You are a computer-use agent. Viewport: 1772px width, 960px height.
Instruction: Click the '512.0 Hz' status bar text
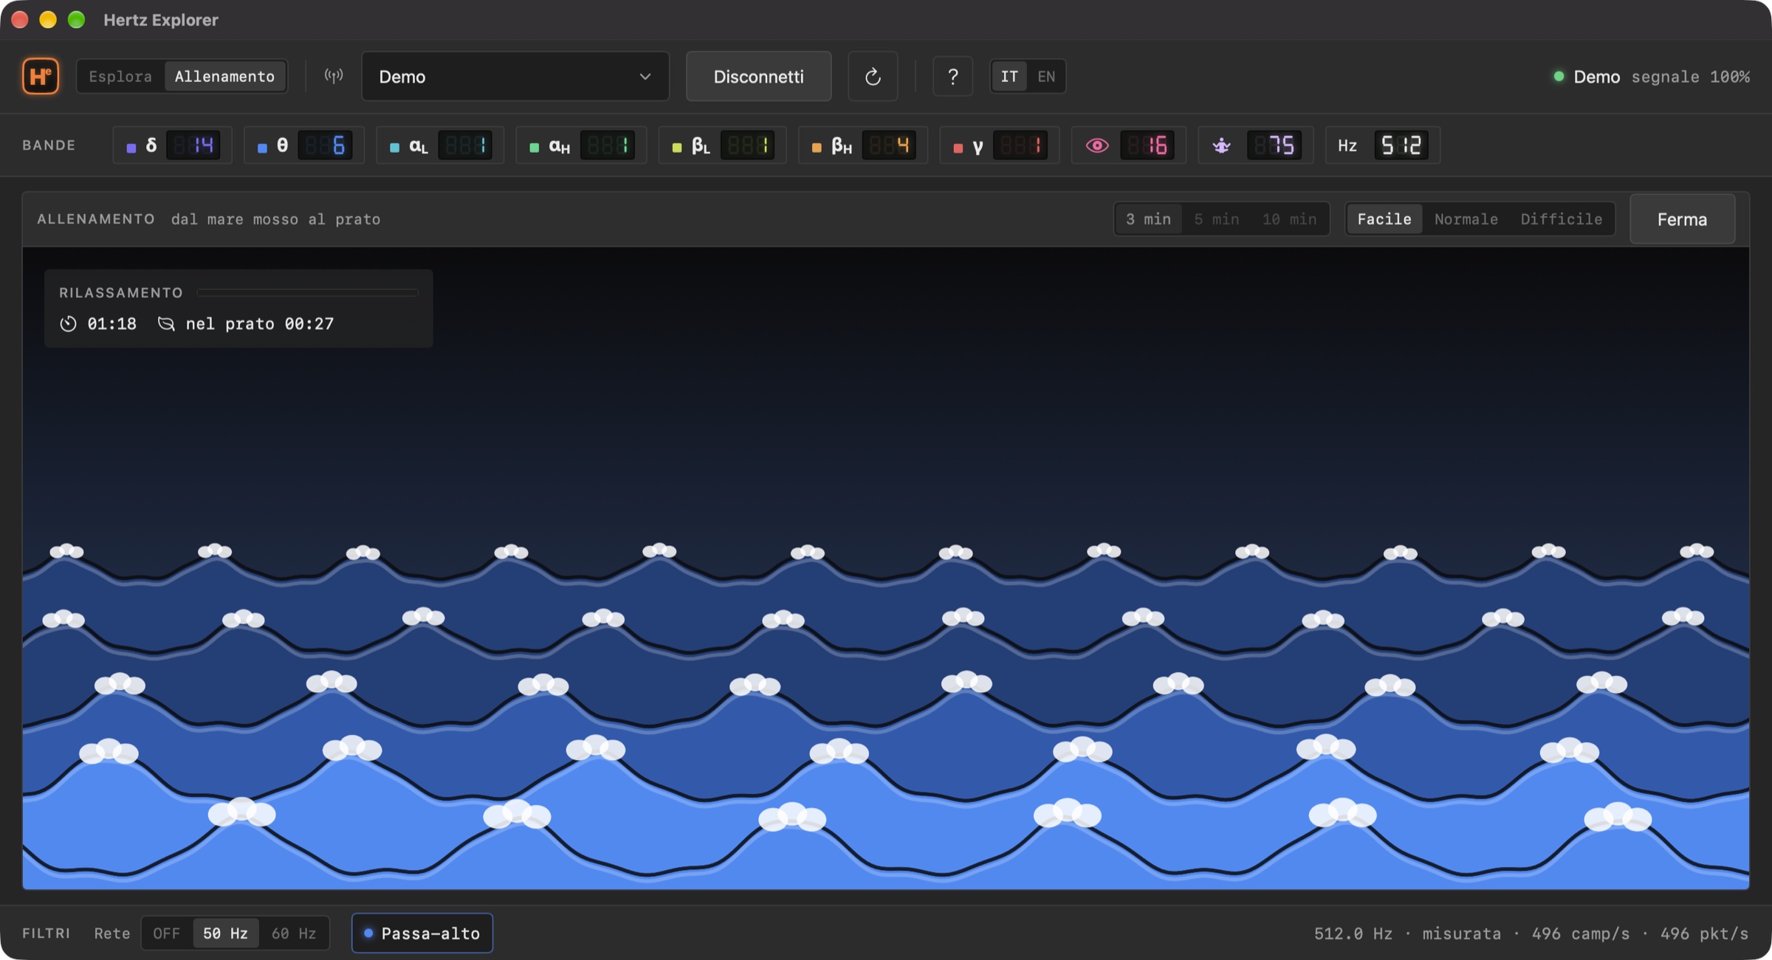[1353, 933]
